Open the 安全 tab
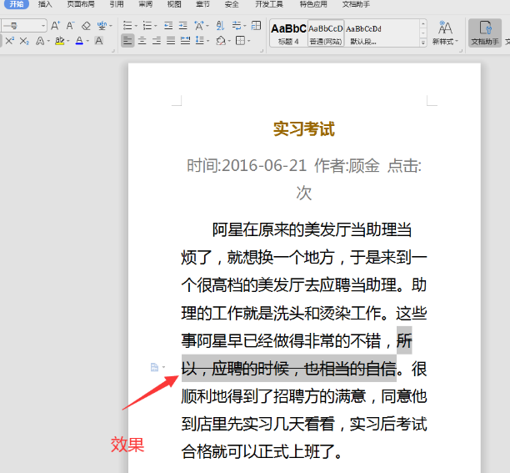Screen dimensions: 510x473 pos(232,4)
